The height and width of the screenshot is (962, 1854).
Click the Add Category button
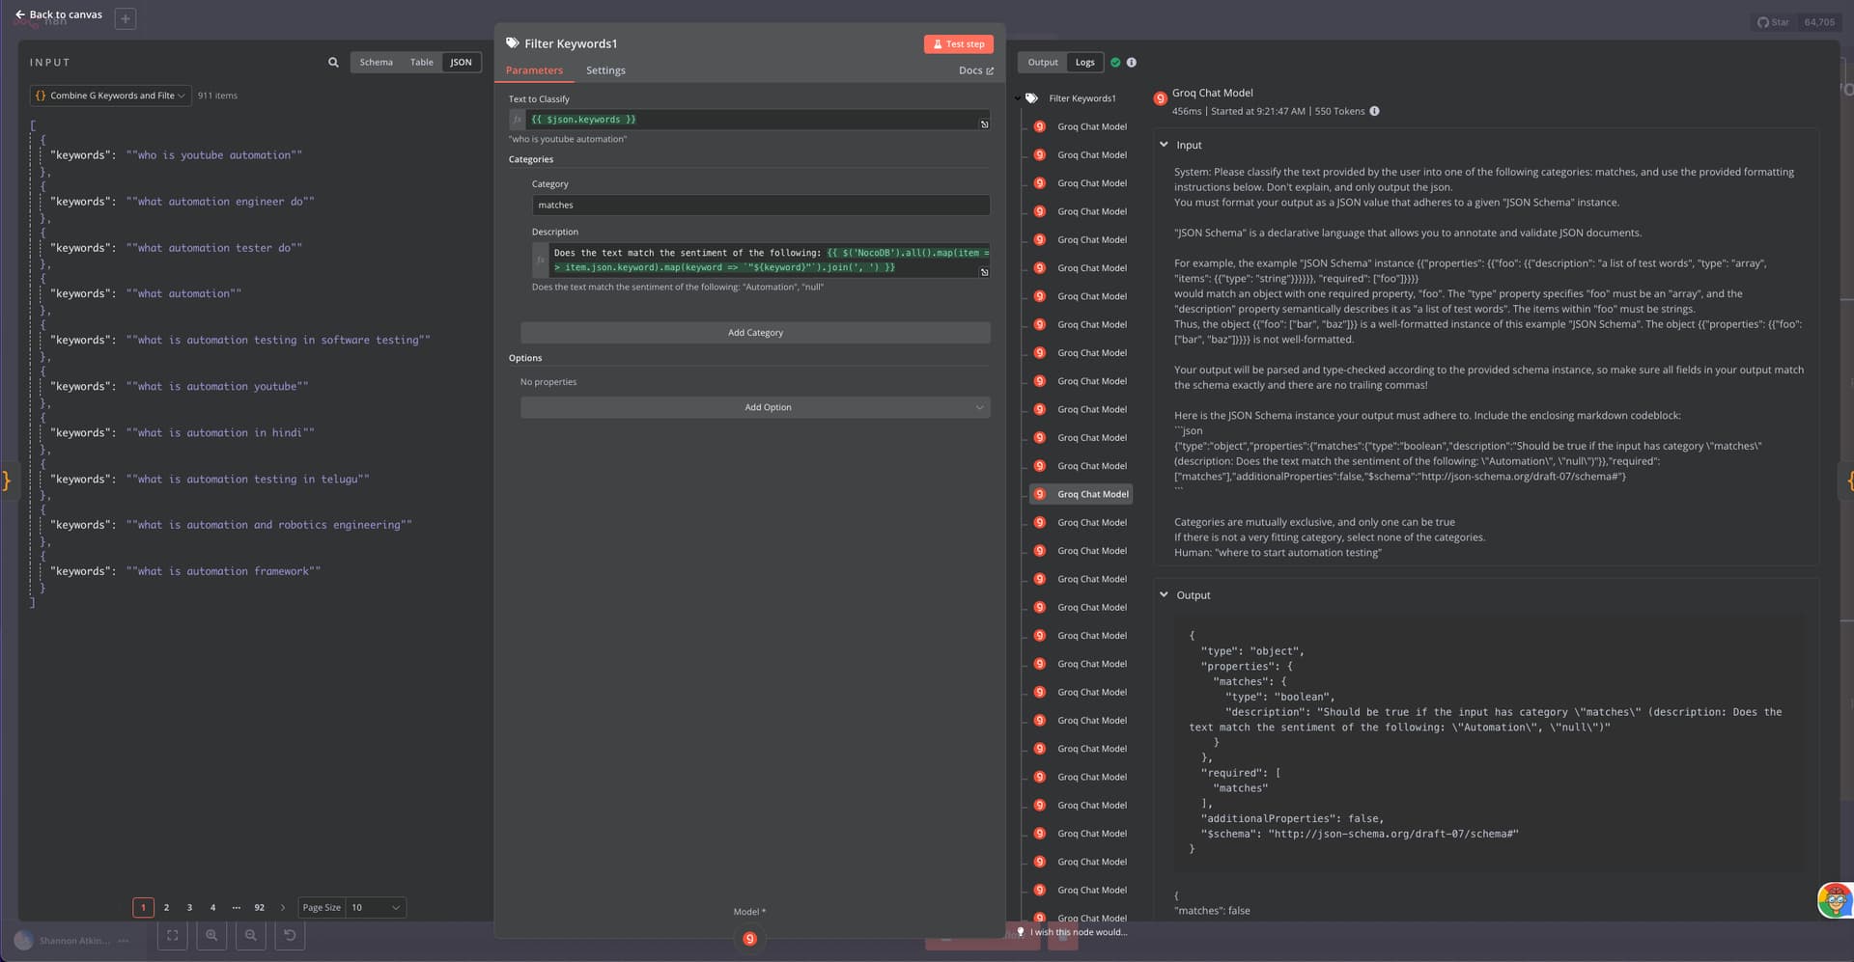pyautogui.click(x=755, y=333)
